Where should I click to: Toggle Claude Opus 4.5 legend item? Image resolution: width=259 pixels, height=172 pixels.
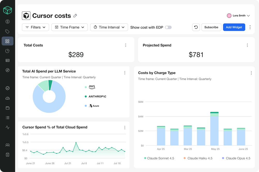(236, 158)
